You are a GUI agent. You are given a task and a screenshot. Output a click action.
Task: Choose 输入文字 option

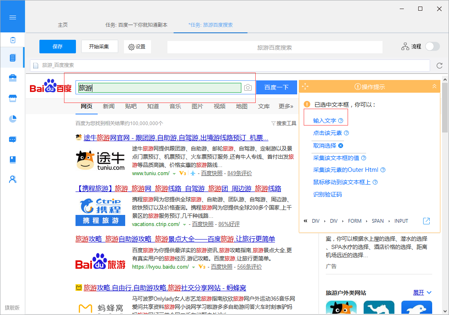click(x=324, y=121)
